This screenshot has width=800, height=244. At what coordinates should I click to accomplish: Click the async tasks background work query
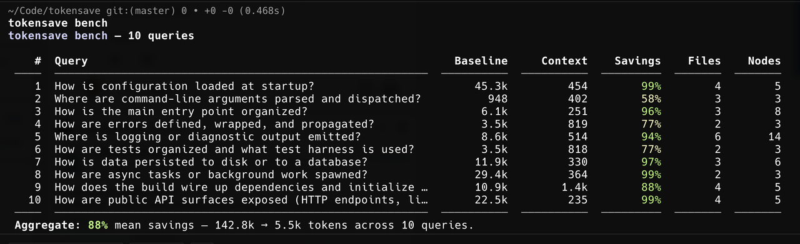click(x=211, y=175)
